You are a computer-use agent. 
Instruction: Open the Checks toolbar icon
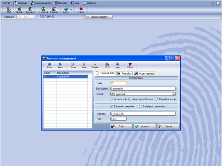tap(19, 10)
